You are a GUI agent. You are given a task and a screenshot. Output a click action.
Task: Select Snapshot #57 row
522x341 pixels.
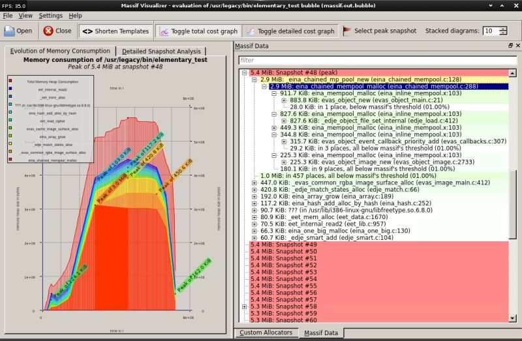point(379,299)
